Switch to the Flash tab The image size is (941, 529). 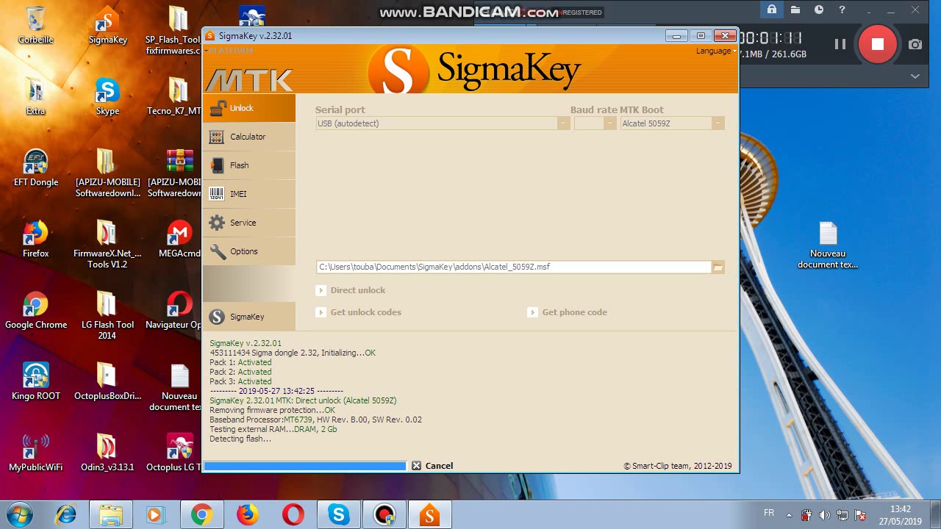(x=248, y=165)
